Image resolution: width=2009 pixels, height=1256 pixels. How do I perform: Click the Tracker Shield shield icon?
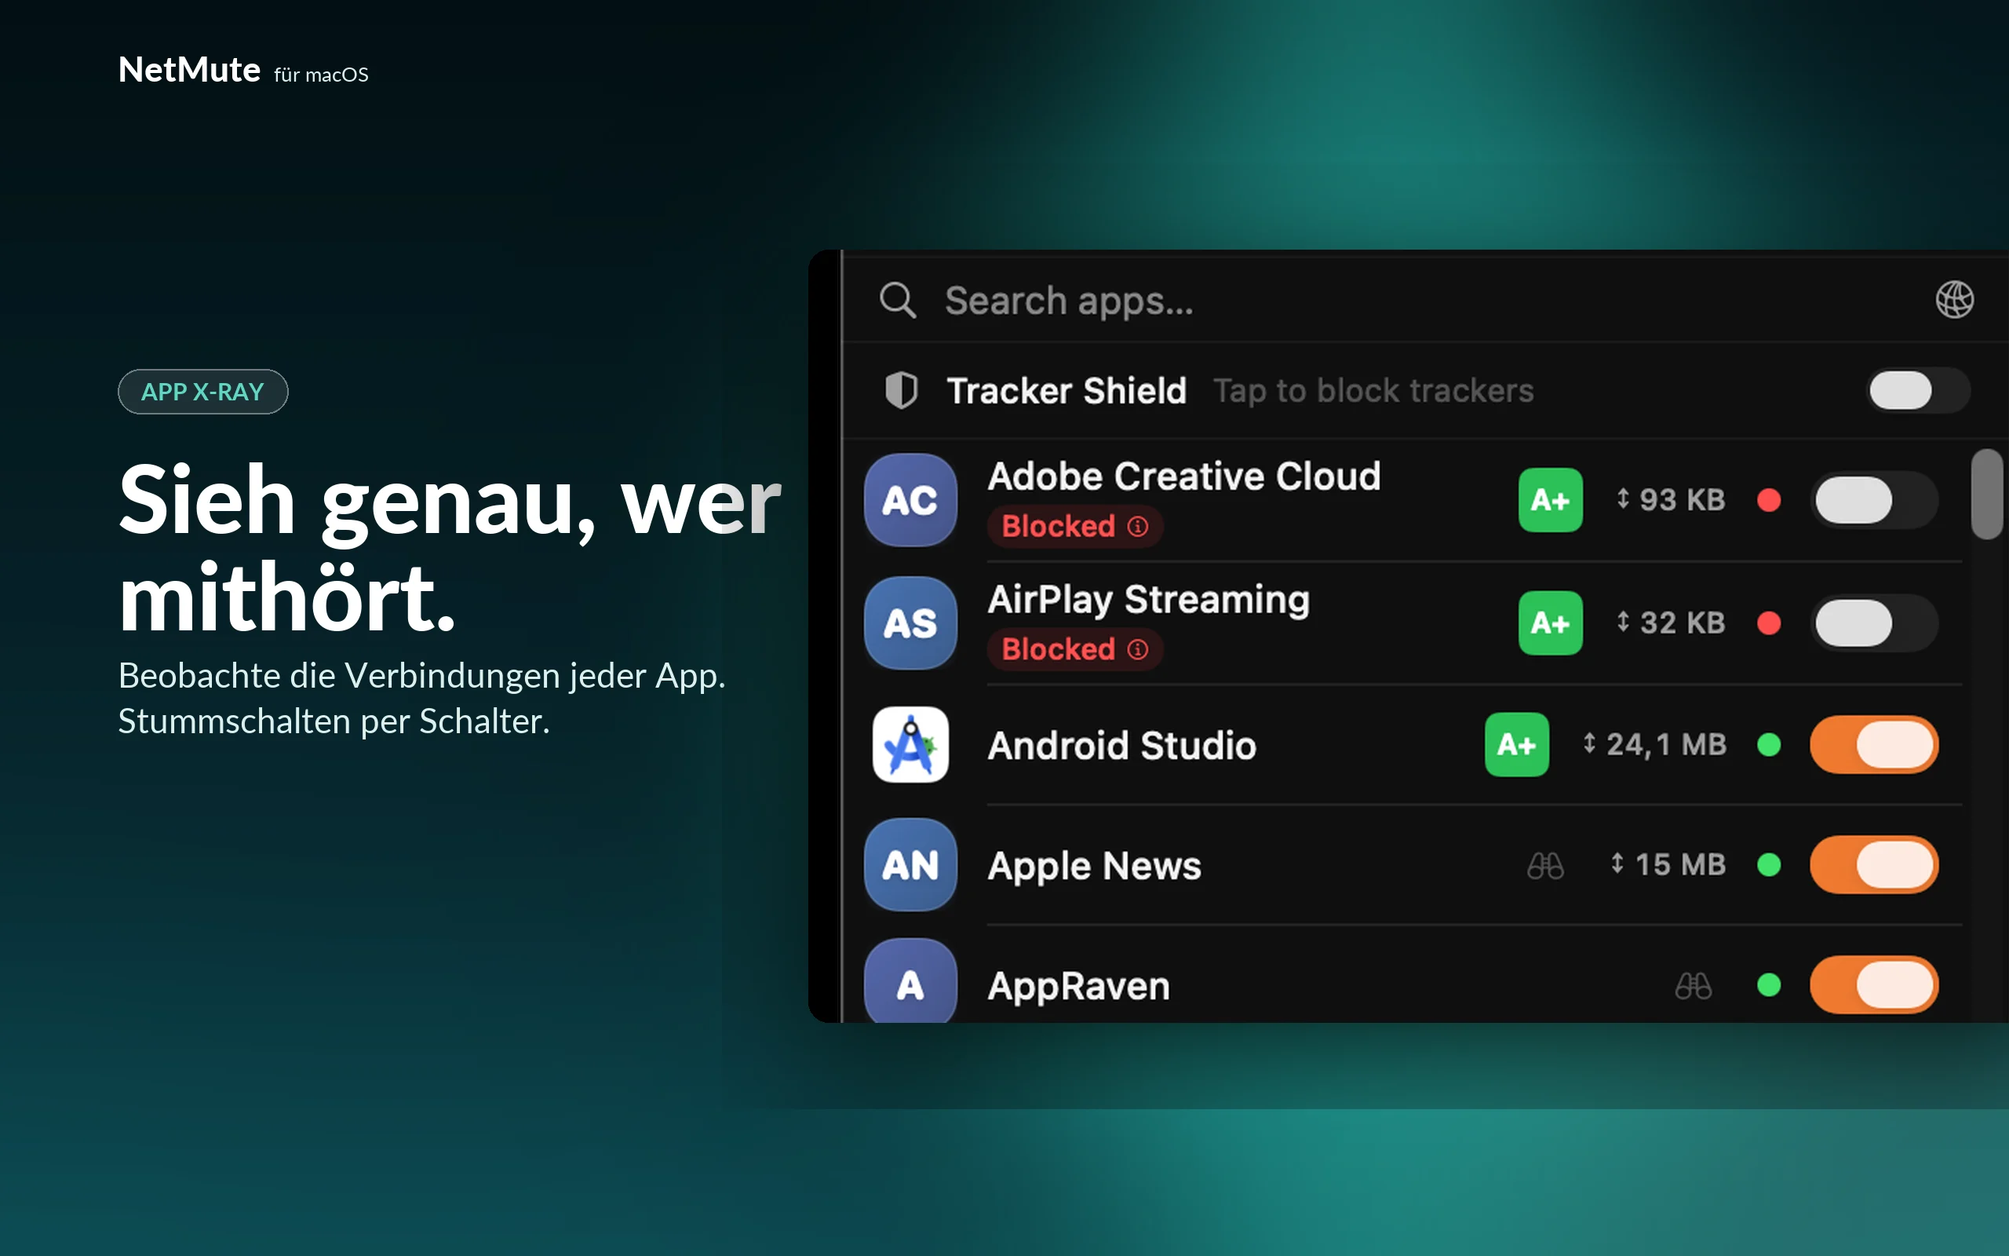click(902, 390)
